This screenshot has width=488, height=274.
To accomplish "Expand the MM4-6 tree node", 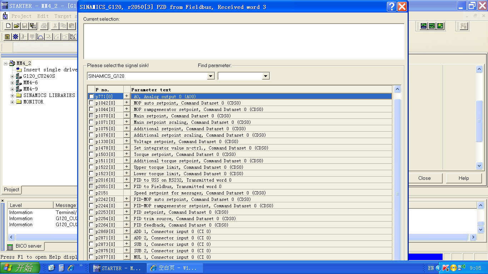I will point(12,83).
